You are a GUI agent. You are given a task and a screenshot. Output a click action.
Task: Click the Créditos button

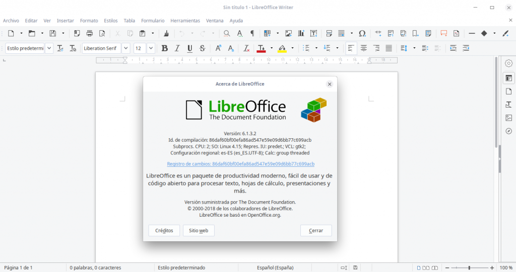point(164,231)
